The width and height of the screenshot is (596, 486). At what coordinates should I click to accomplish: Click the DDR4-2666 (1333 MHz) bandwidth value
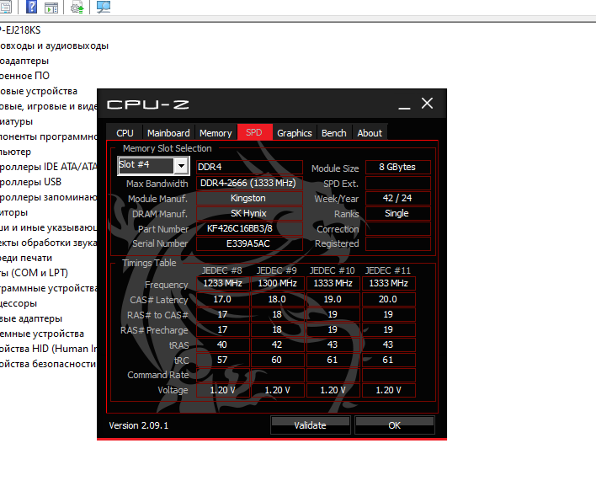(x=249, y=183)
